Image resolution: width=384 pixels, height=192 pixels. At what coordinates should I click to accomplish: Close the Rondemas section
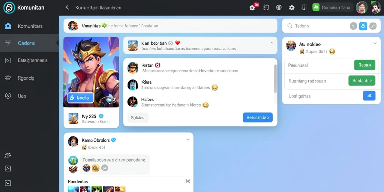point(187,181)
